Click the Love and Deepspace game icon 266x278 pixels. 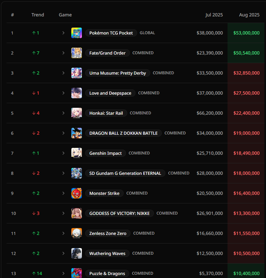click(x=77, y=93)
